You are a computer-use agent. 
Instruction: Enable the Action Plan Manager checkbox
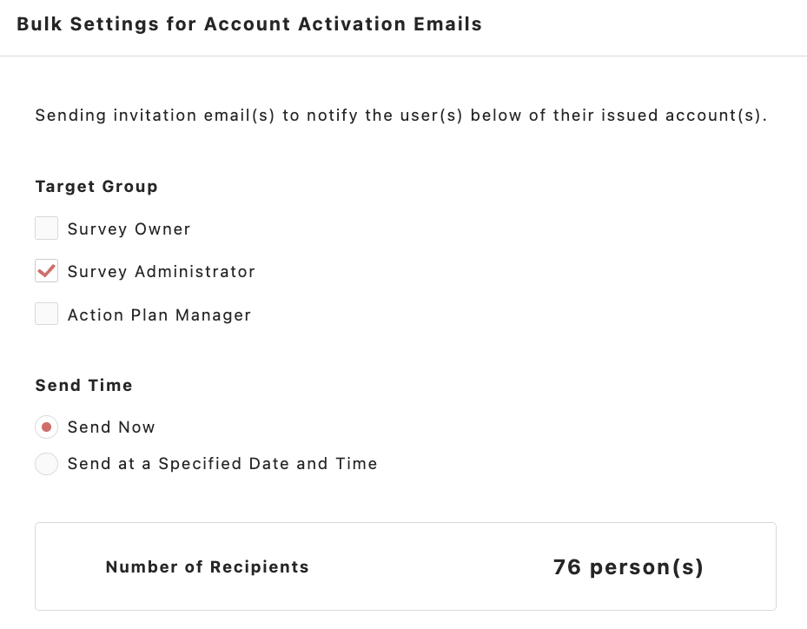pyautogui.click(x=46, y=314)
